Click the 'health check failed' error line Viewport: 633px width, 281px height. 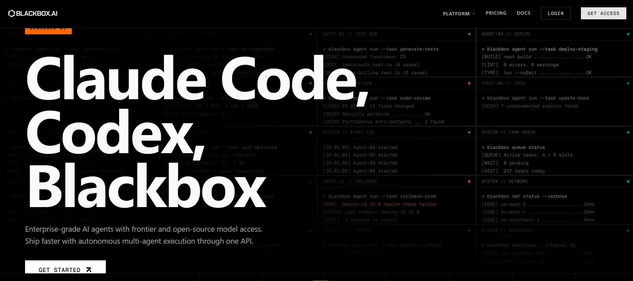click(379, 204)
